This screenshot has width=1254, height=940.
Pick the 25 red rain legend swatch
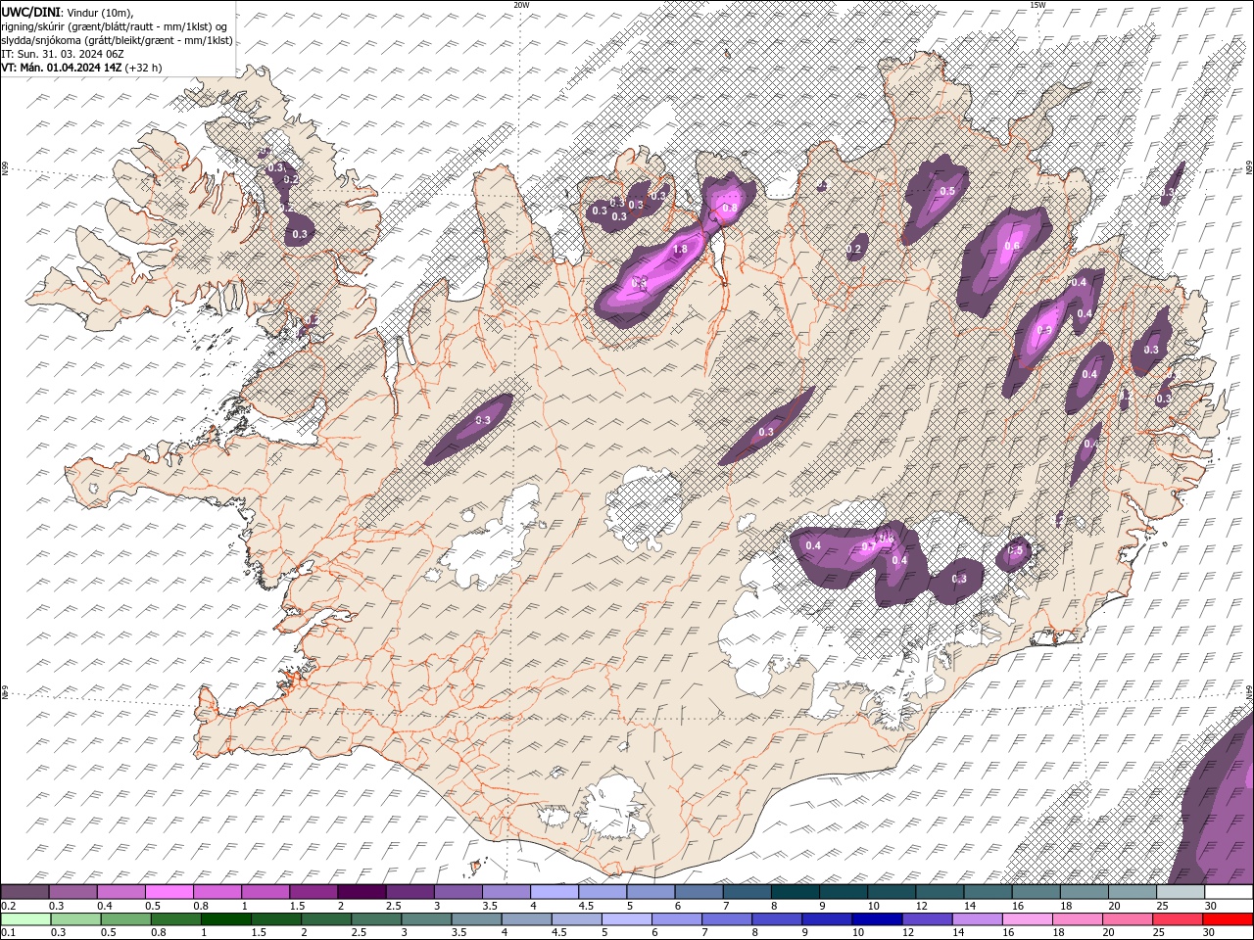coord(1178,919)
